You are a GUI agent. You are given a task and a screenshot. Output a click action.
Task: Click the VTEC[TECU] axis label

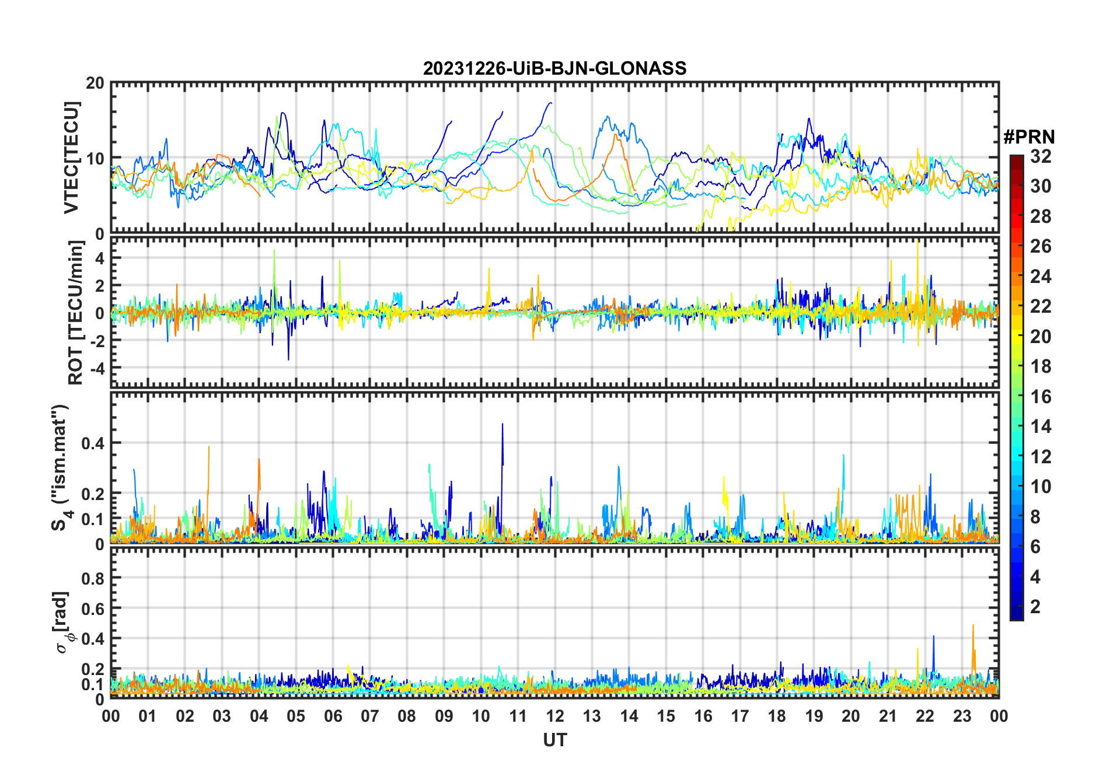(x=71, y=158)
